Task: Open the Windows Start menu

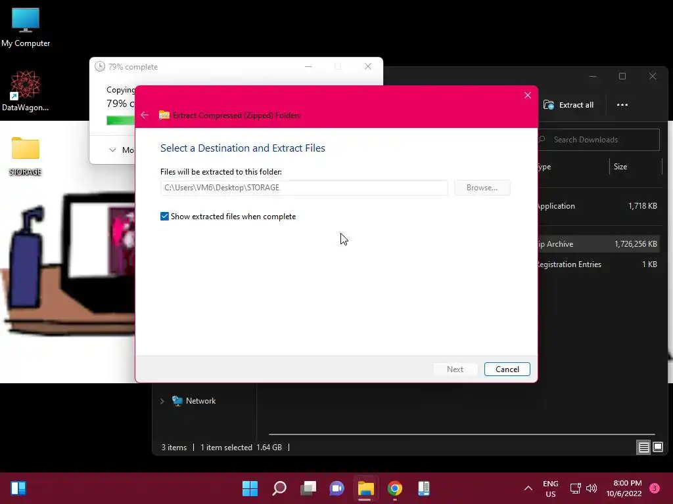Action: (x=250, y=488)
